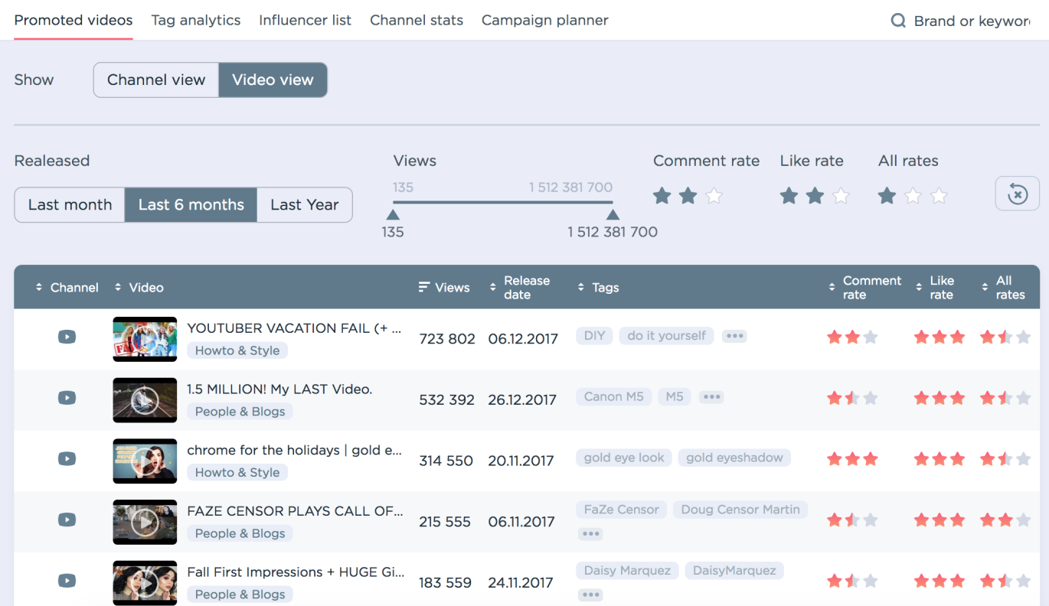Select Last month release filter

click(x=70, y=205)
